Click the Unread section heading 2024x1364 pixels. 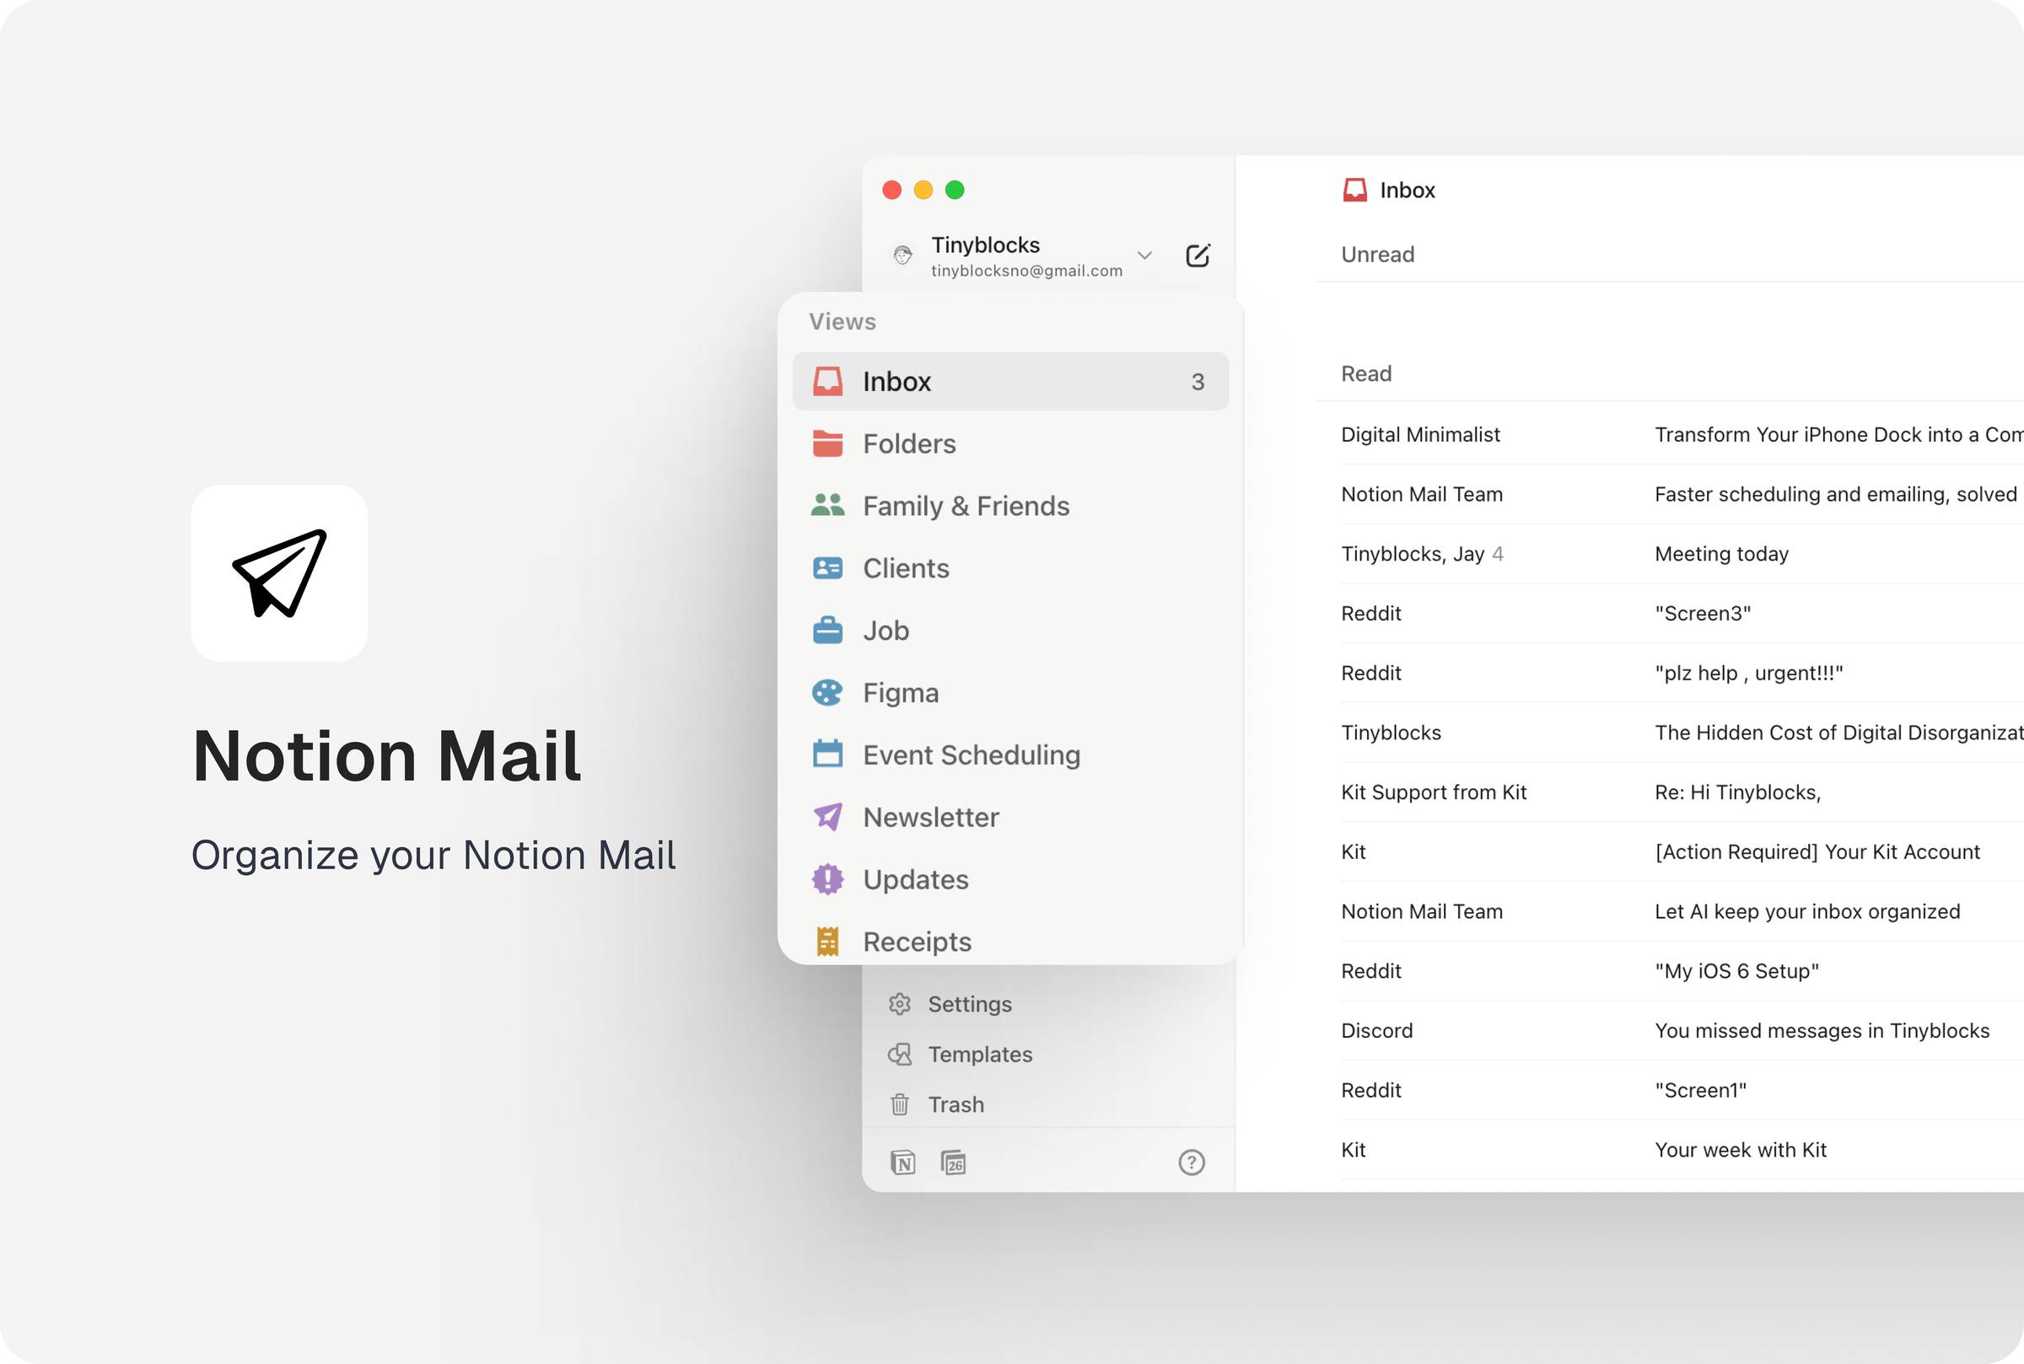click(1377, 254)
